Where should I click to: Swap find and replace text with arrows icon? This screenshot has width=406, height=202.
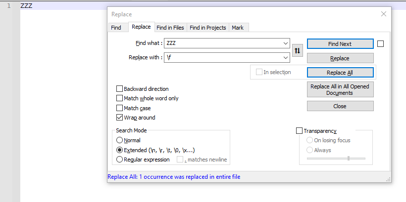tap(298, 50)
